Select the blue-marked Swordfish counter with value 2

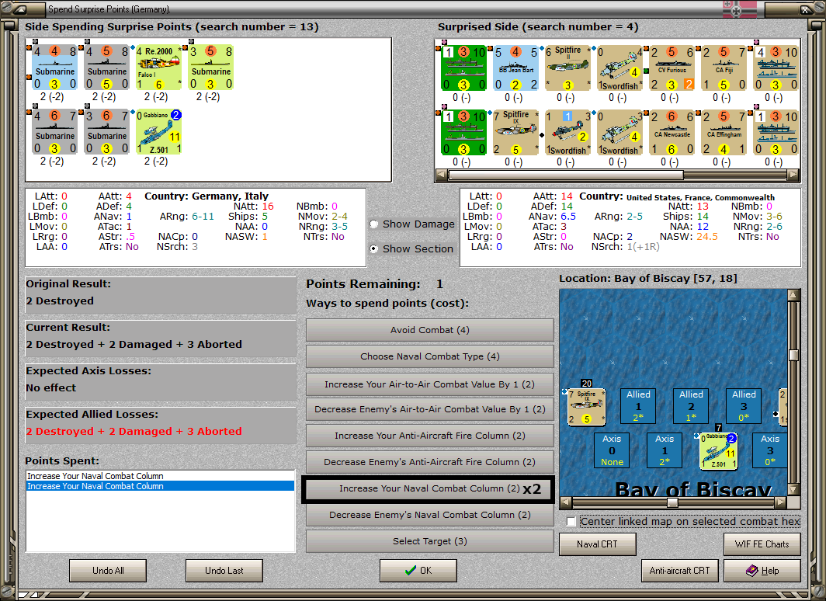[x=568, y=132]
